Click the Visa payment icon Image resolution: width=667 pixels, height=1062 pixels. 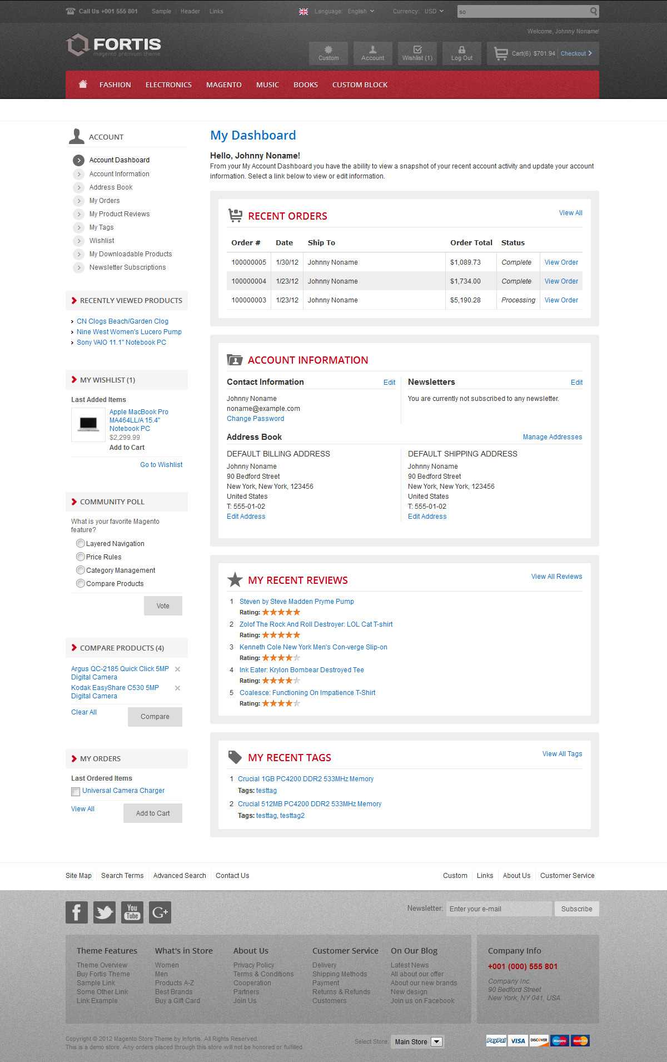tap(518, 1040)
